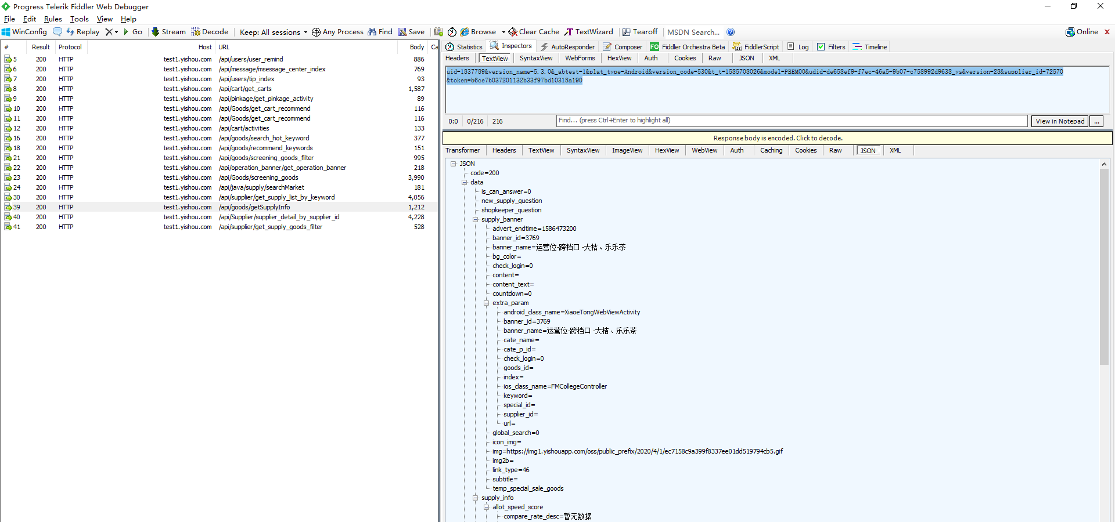Switch to the Log tab
Screen dimensions: 1115x522
[x=798, y=47]
